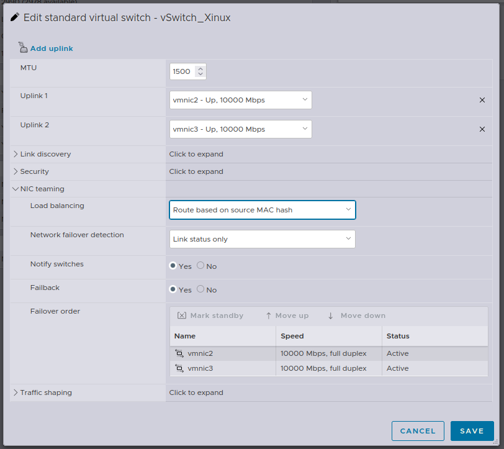
Task: Select Yes for Notify switches
Action: 173,266
